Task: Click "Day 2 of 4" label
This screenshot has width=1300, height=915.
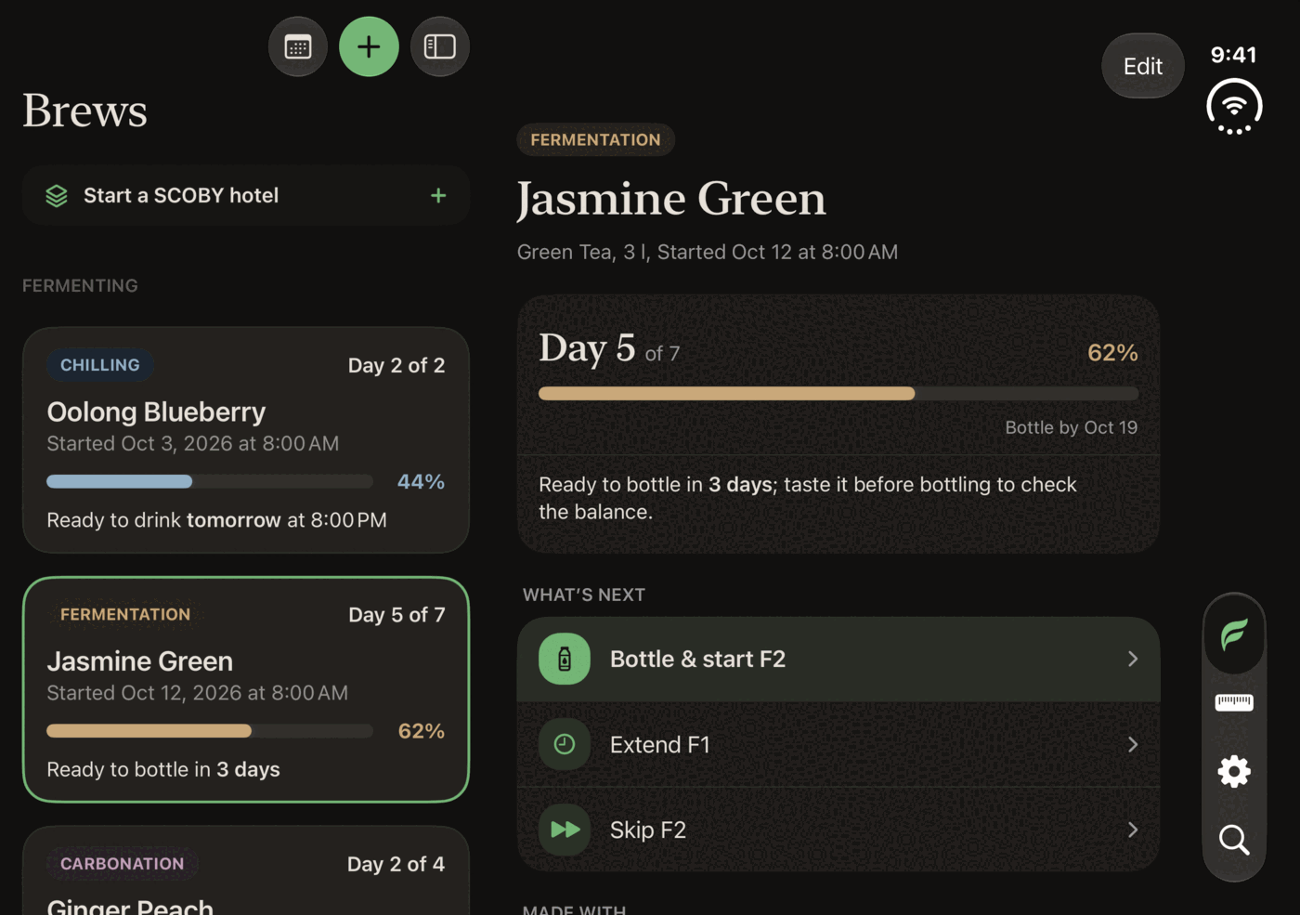Action: click(x=396, y=864)
